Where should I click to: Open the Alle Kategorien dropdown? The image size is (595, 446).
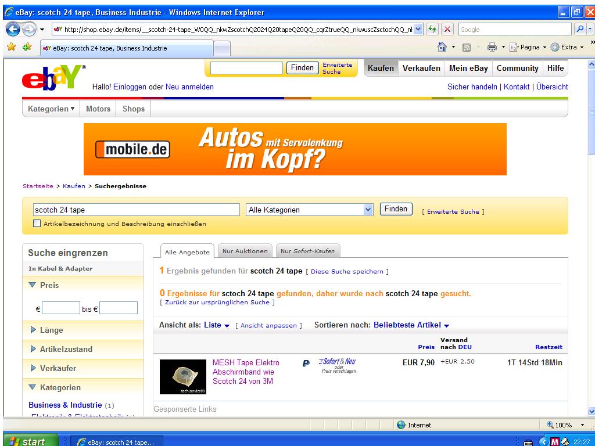(310, 210)
